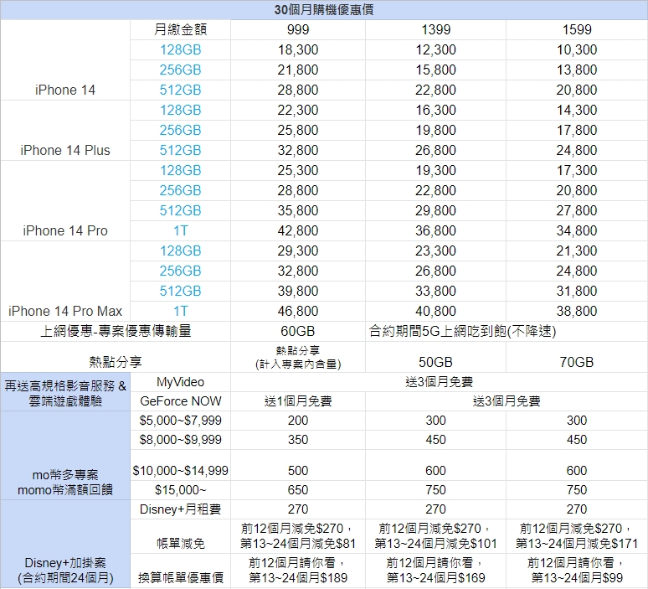Click the 46,800 price cell
Image resolution: width=648 pixels, height=589 pixels.
297,312
